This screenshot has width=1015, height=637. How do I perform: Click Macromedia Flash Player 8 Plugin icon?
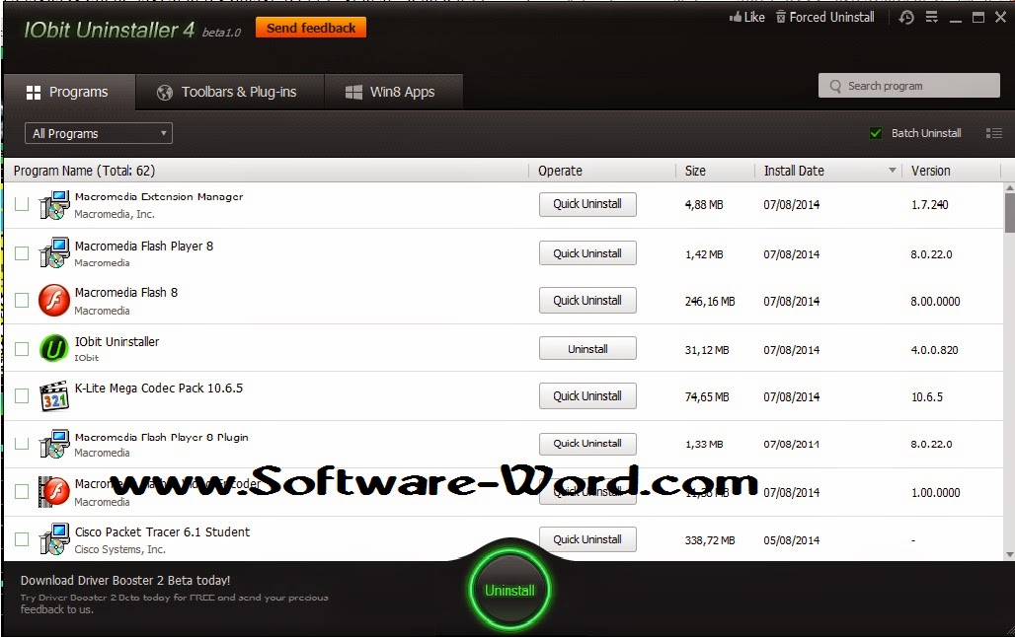point(53,445)
